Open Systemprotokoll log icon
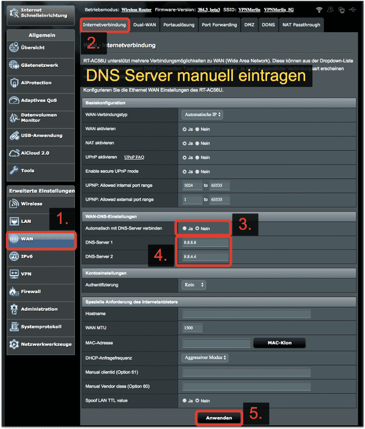 (14, 327)
